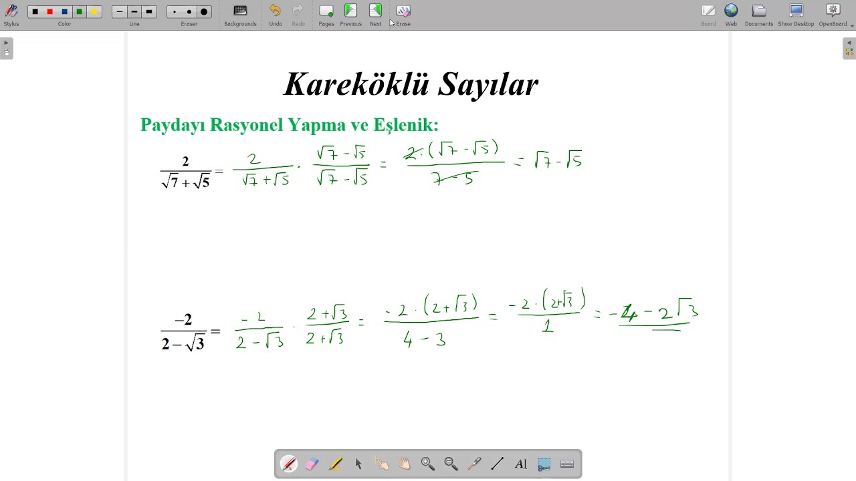
Task: Select the Interact with items finger tool
Action: (381, 464)
